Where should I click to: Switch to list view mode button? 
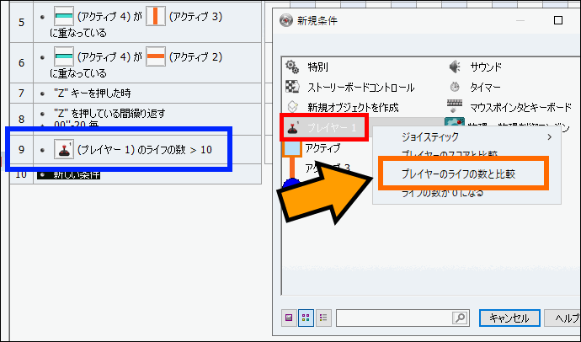[x=323, y=318]
